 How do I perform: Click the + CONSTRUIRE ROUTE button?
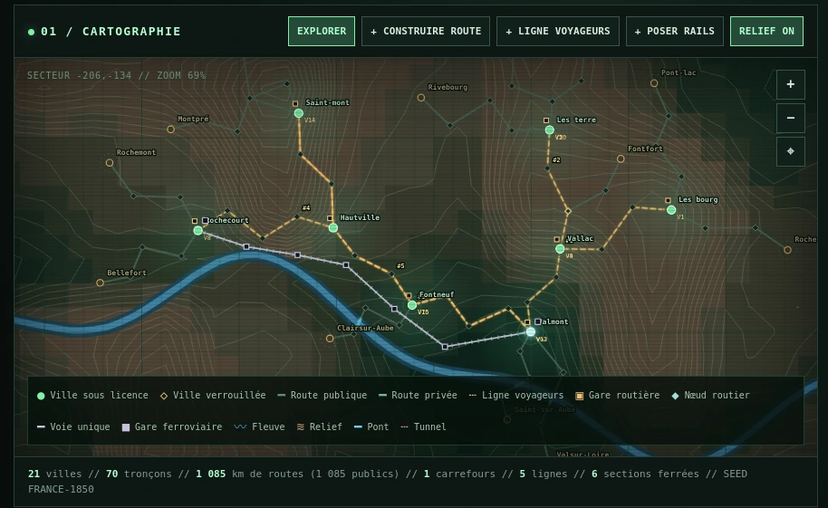[x=426, y=31]
